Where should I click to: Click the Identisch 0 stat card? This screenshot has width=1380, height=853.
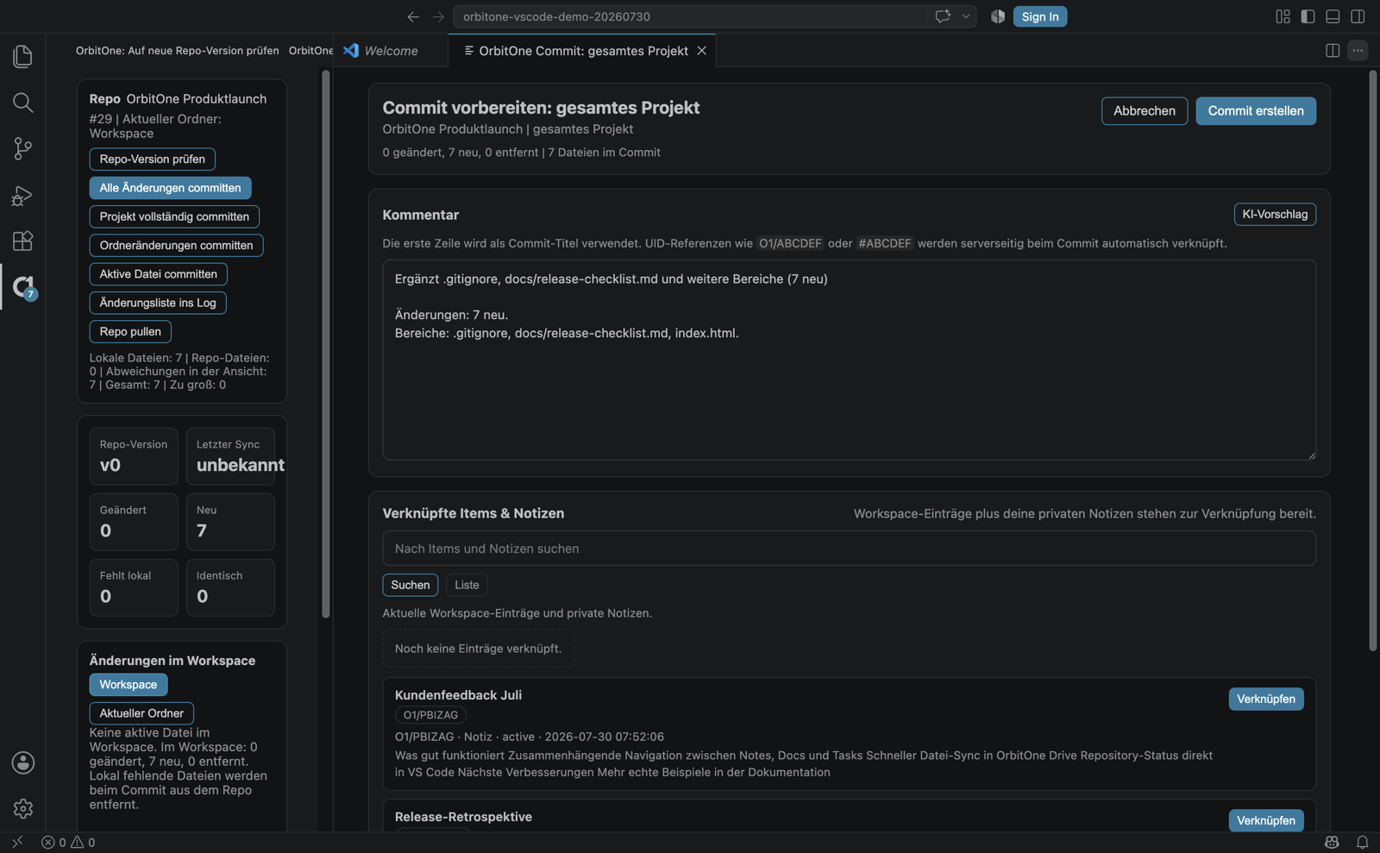(x=230, y=587)
